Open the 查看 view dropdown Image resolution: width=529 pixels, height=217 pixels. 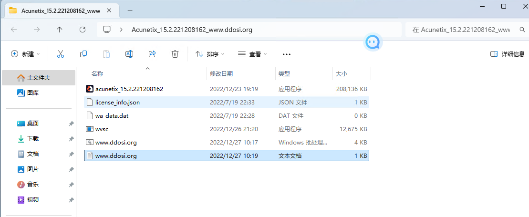point(252,54)
